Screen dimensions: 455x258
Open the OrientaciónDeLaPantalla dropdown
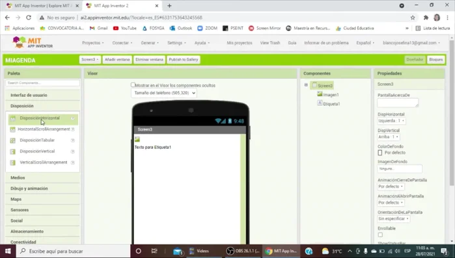click(393, 219)
